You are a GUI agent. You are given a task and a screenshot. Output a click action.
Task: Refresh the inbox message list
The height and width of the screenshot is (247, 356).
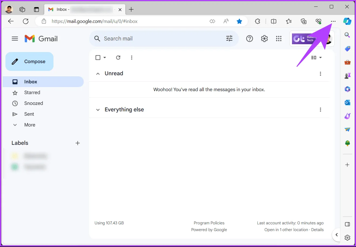[118, 57]
